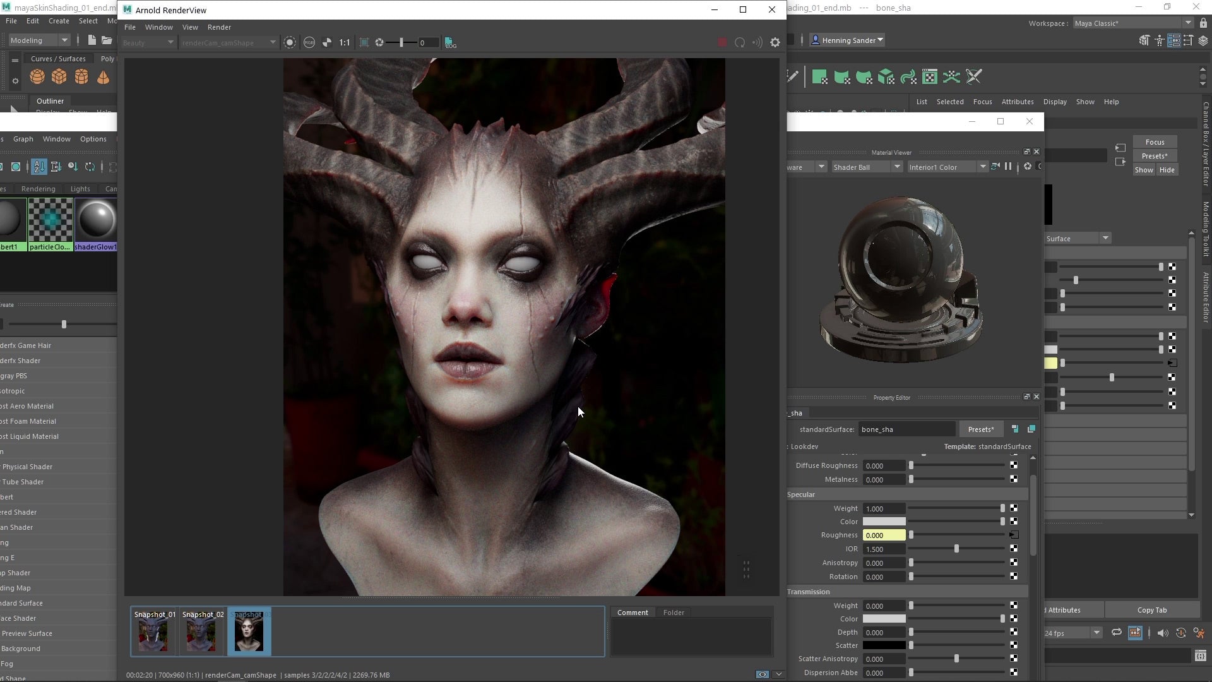This screenshot has width=1212, height=682.
Task: Click pause icon in Material Viewer
Action: tap(1008, 167)
